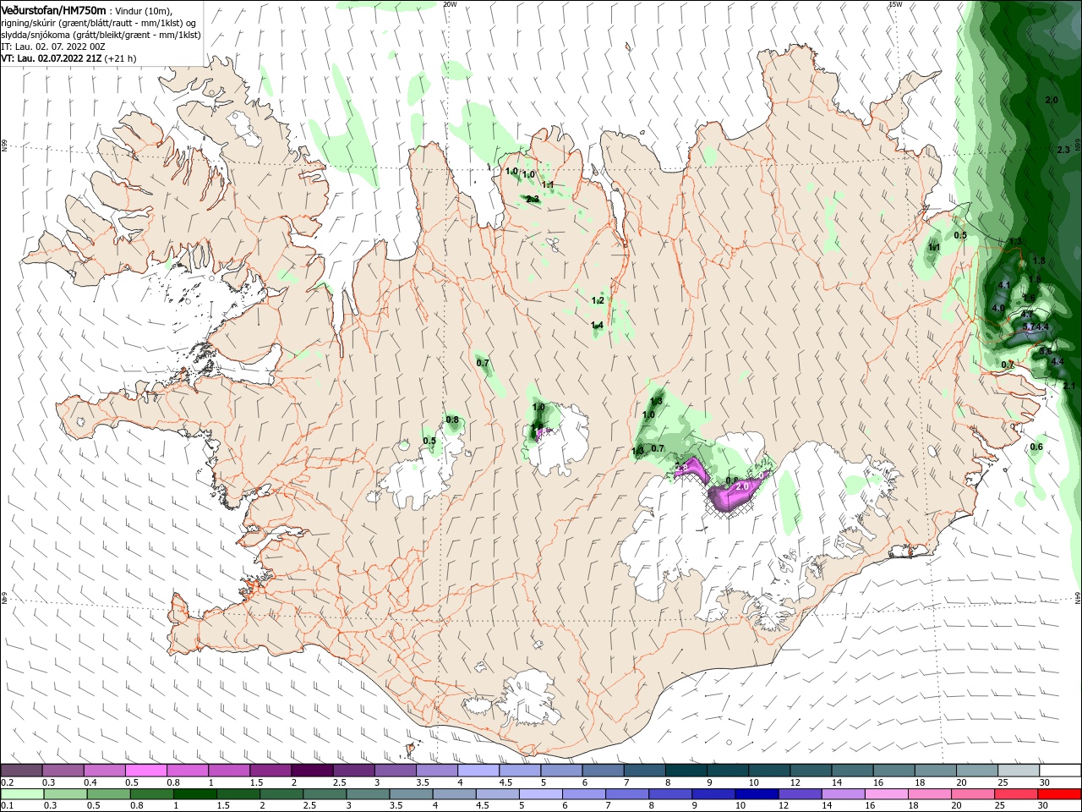This screenshot has height=812, width=1082.
Task: Click the Veðurstofan/HM750m title text
Action: click(53, 9)
